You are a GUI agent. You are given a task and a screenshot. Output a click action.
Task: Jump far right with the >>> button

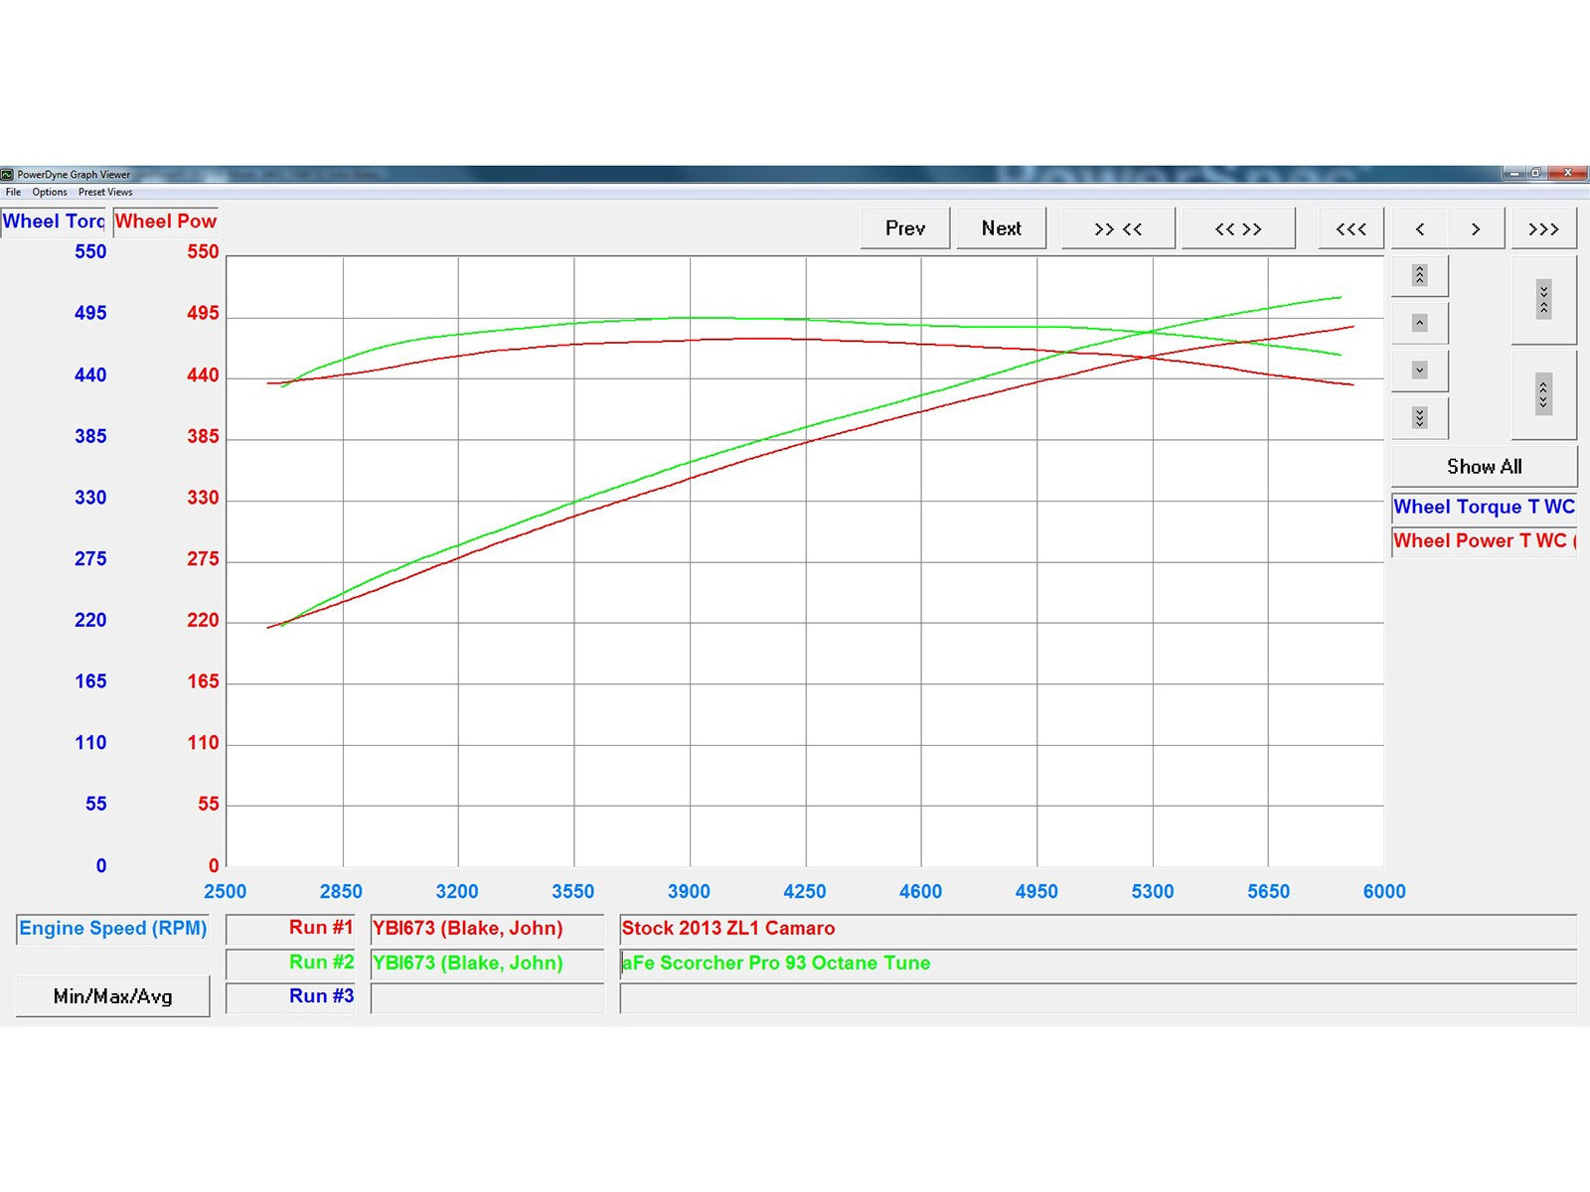[1543, 228]
